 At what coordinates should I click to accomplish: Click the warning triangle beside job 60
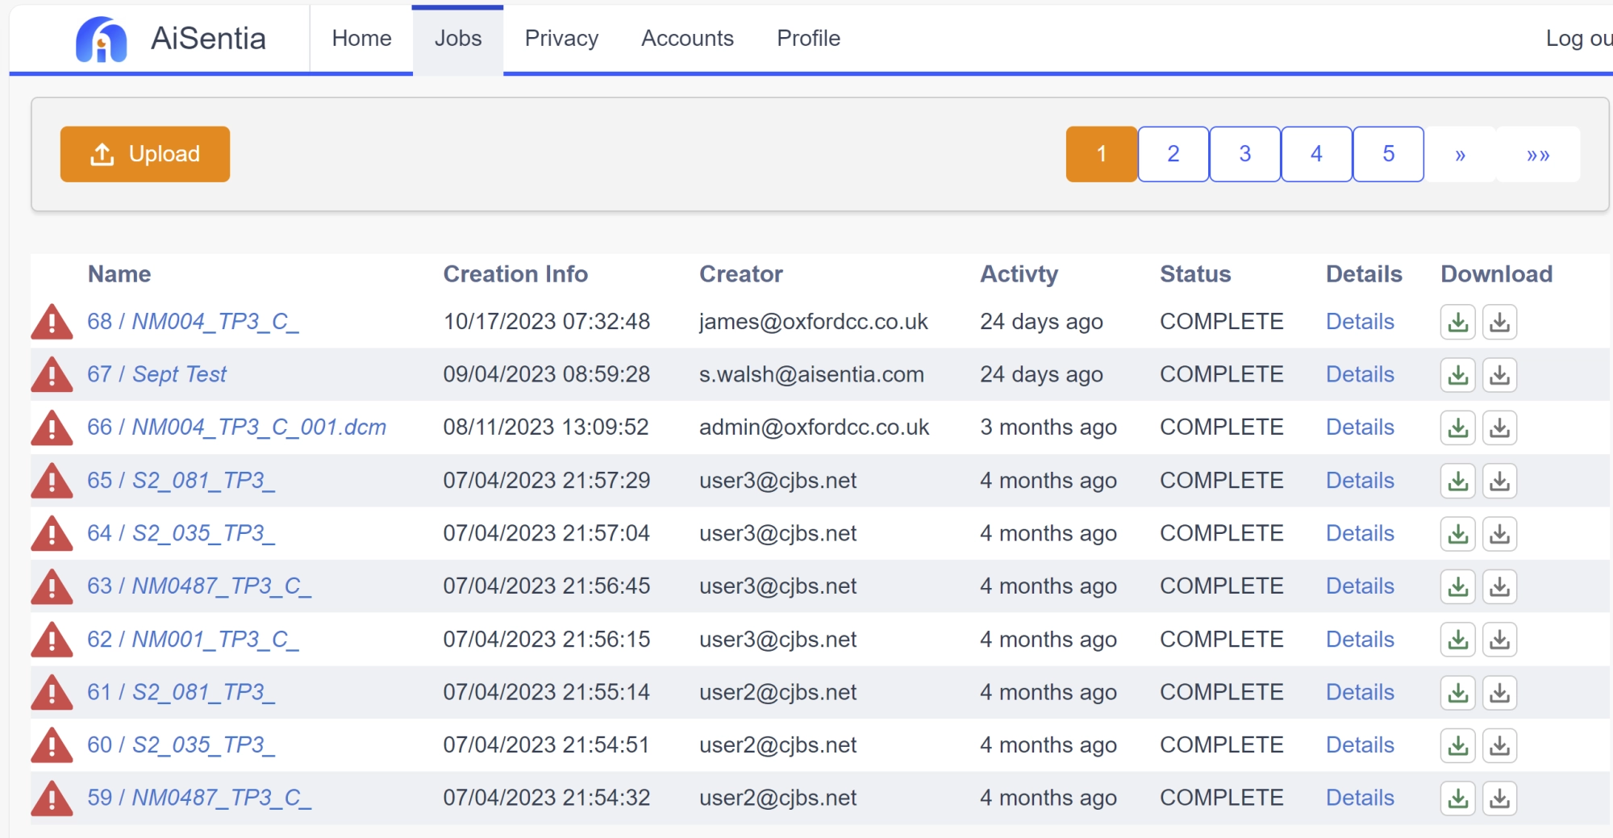(x=52, y=745)
